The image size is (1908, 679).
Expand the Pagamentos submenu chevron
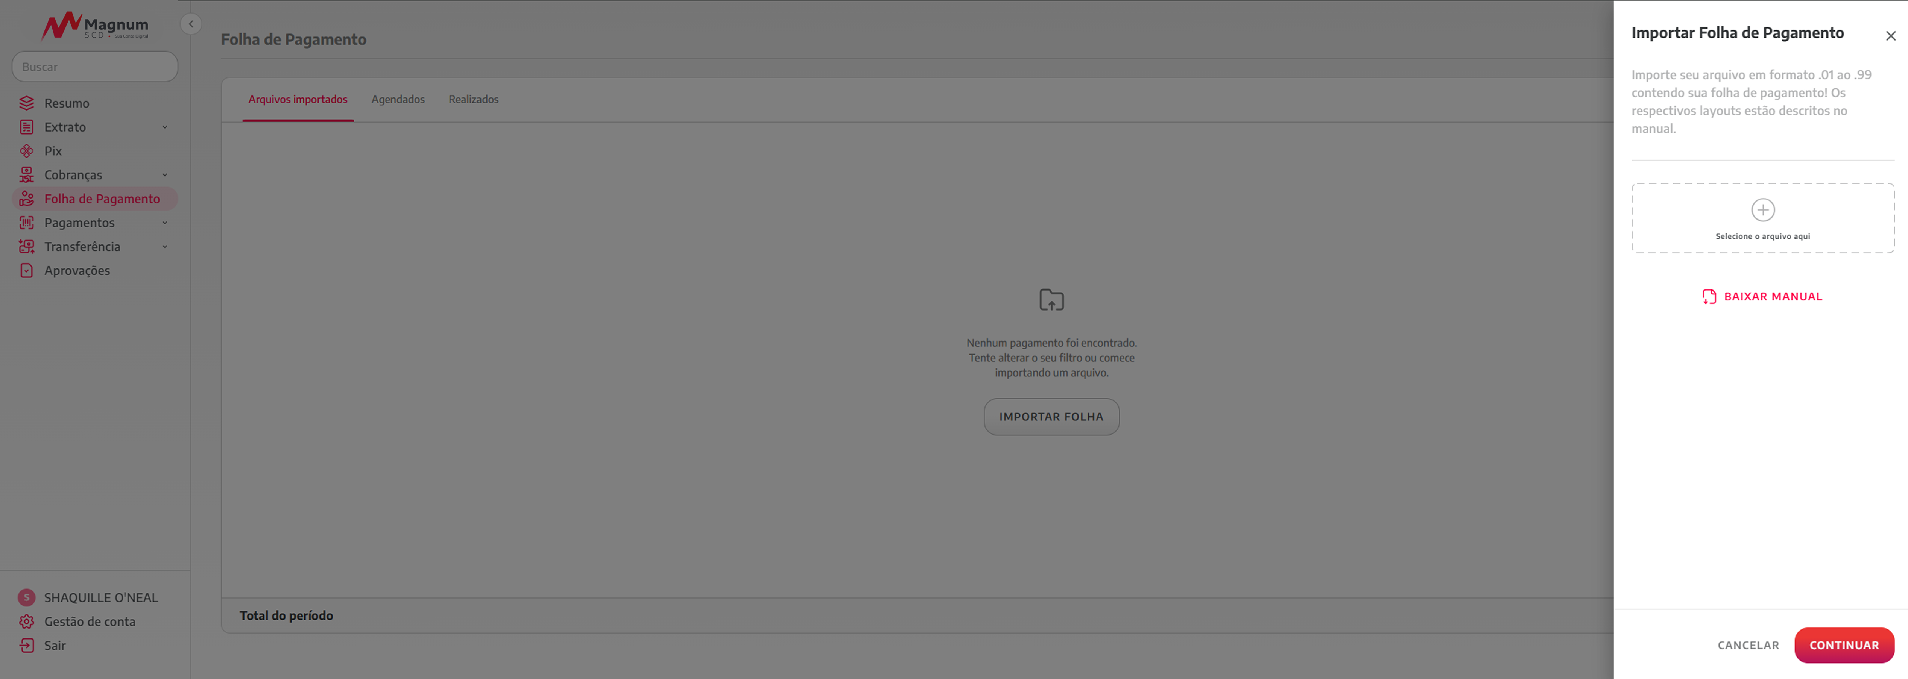tap(164, 223)
